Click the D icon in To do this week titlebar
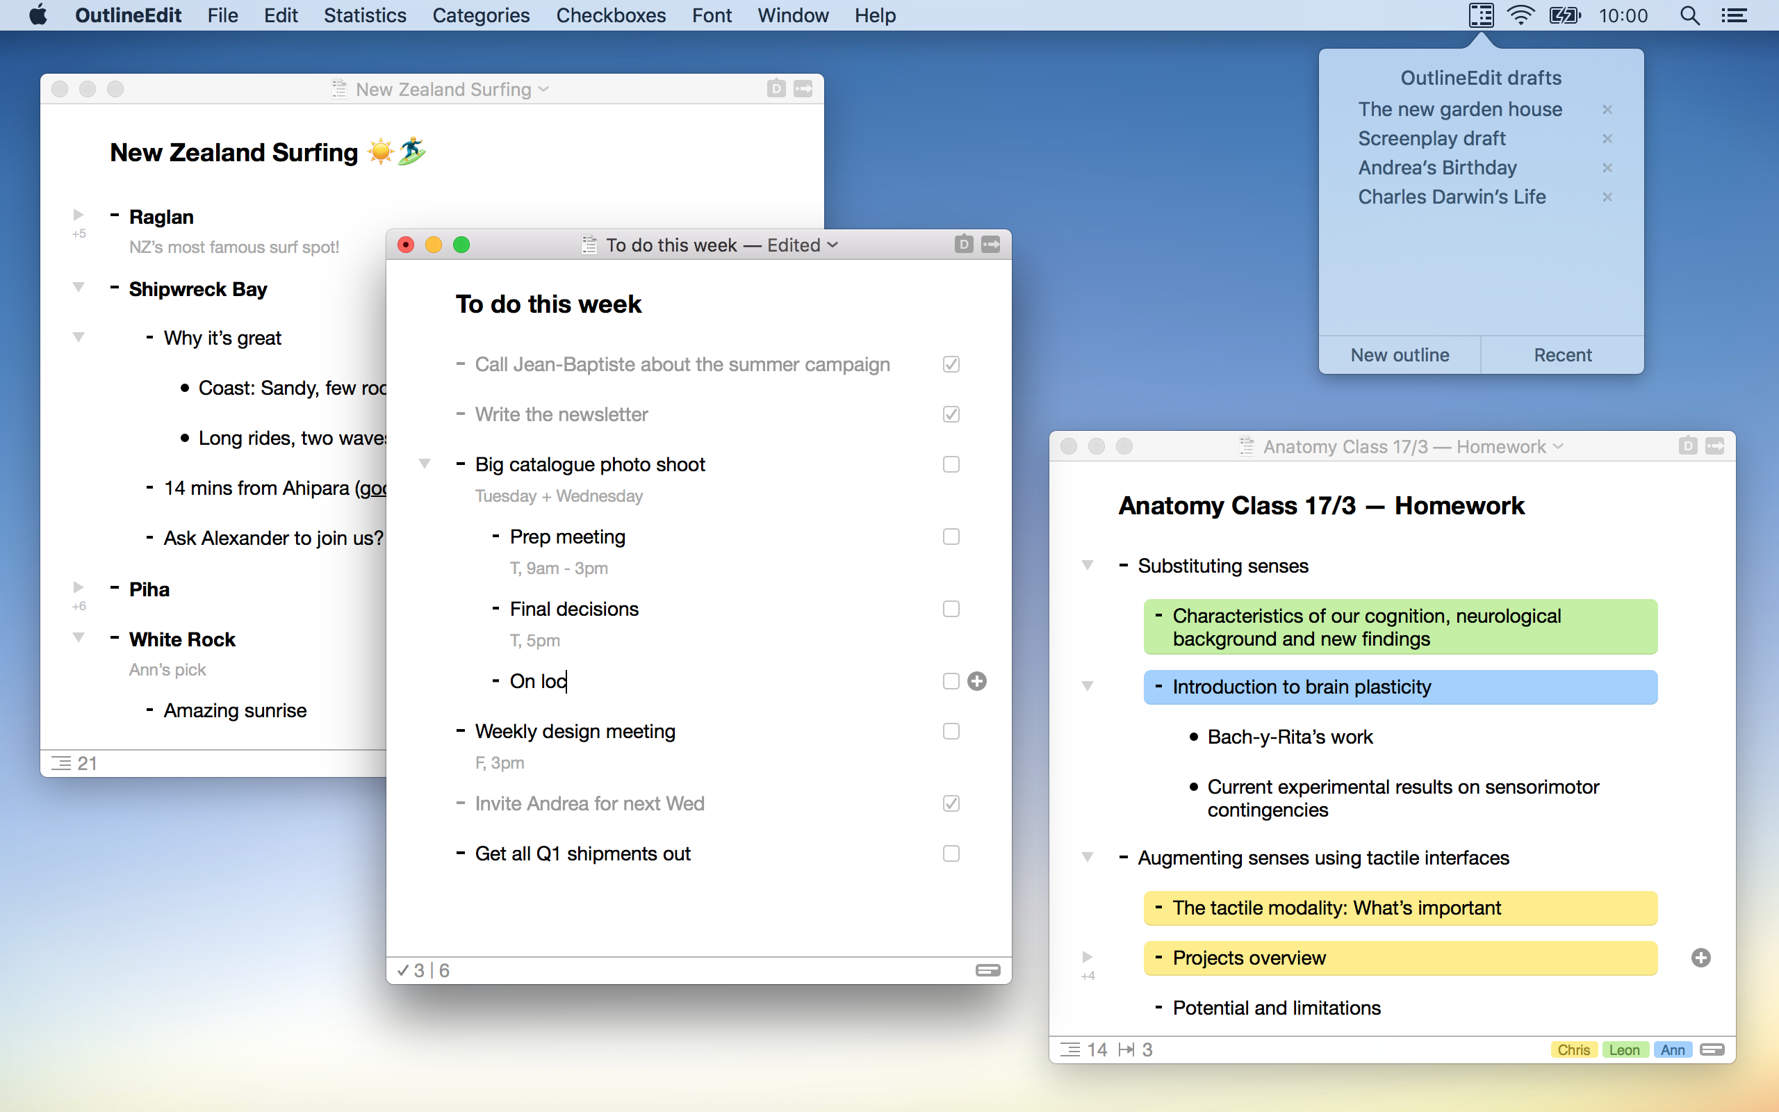1779x1112 pixels. click(x=963, y=244)
